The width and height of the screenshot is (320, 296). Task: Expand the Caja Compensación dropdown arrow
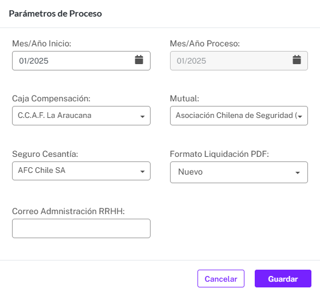click(x=142, y=117)
